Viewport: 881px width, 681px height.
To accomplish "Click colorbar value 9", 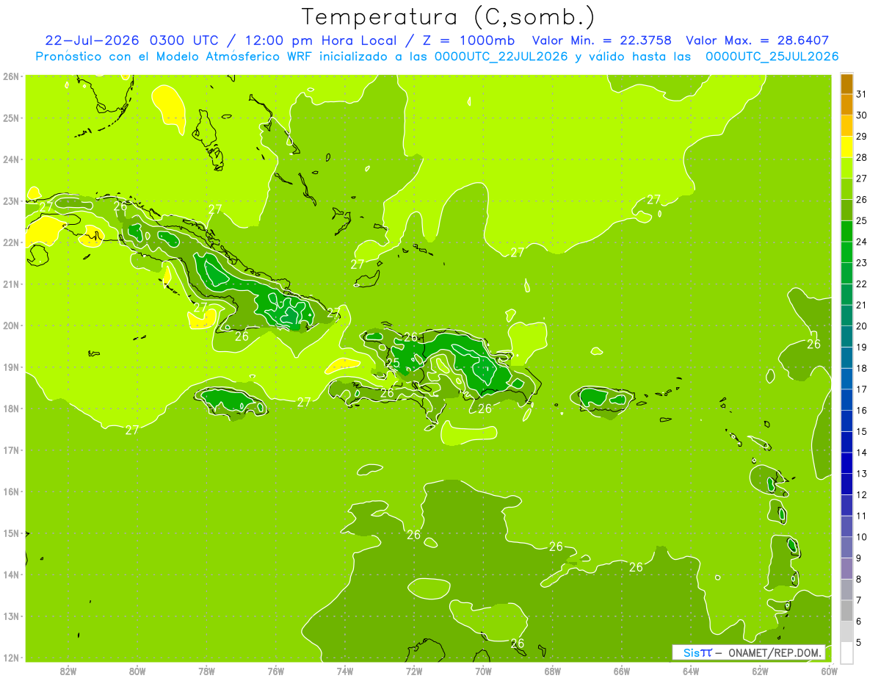I will (859, 558).
